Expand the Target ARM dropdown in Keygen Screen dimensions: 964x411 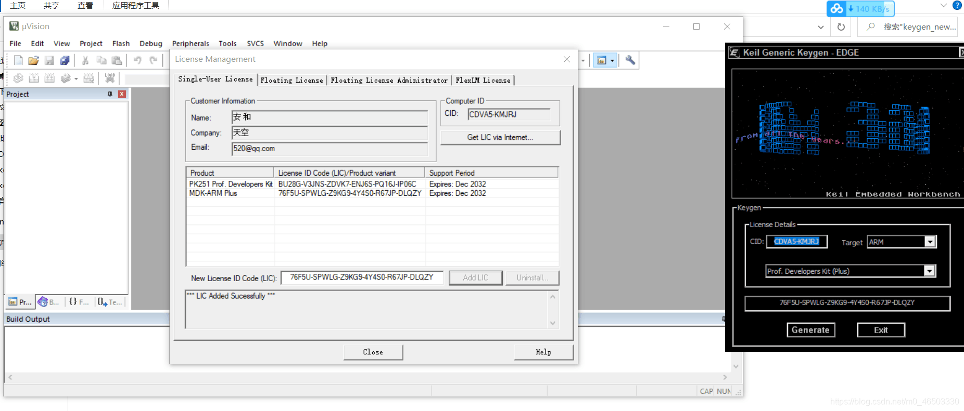click(930, 242)
